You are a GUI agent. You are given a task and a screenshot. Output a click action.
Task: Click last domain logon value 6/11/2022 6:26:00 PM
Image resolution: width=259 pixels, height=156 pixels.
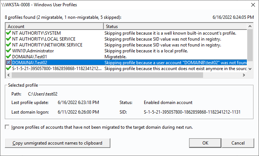point(78,112)
